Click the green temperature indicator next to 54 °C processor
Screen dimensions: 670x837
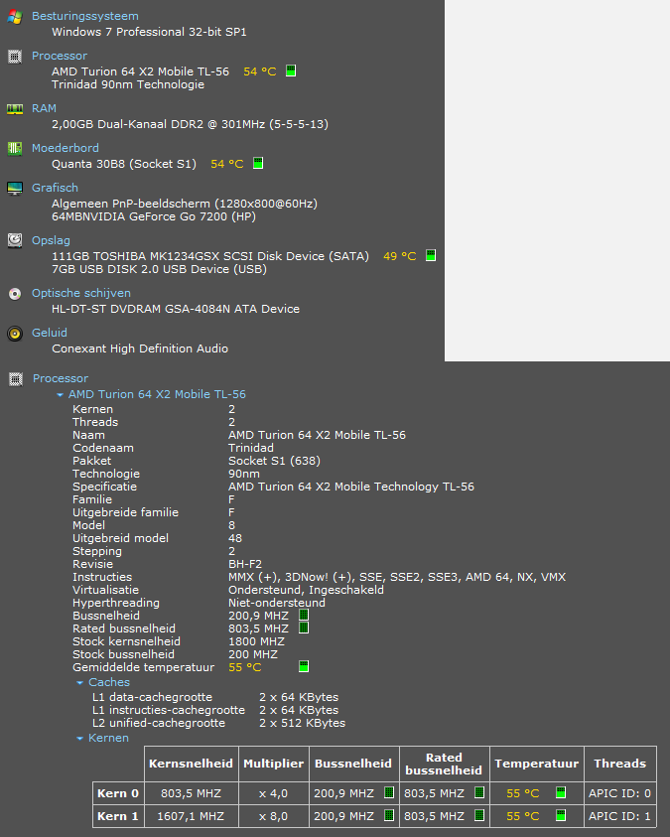(291, 70)
